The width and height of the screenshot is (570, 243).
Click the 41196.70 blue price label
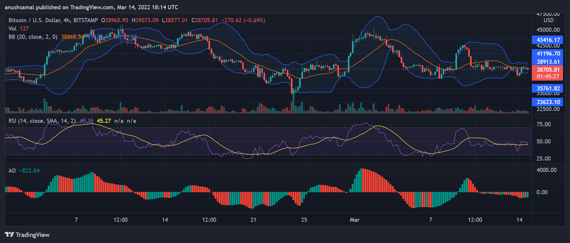pyautogui.click(x=548, y=54)
